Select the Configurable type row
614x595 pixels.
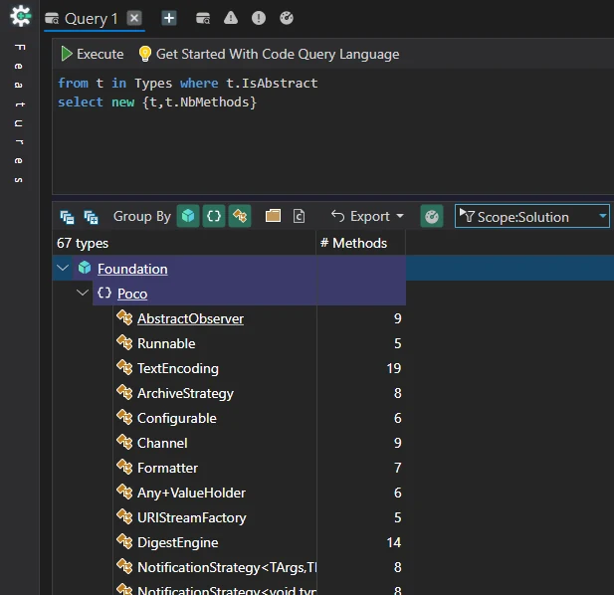[259, 418]
